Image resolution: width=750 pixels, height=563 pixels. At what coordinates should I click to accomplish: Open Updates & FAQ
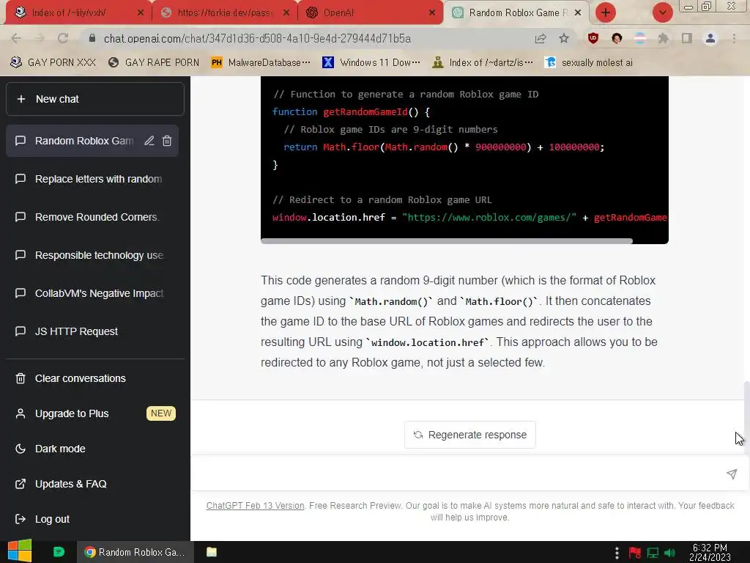pos(94,484)
